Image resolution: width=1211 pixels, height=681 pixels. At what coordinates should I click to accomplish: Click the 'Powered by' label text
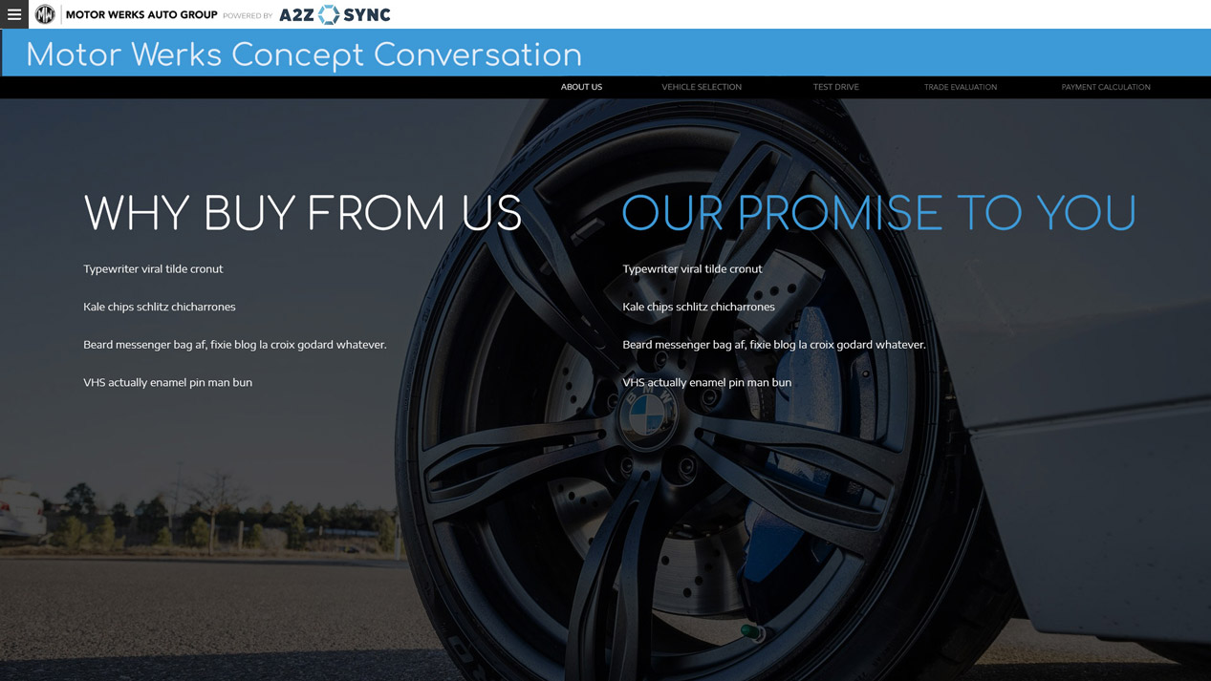248,16
